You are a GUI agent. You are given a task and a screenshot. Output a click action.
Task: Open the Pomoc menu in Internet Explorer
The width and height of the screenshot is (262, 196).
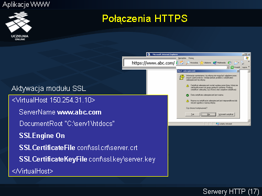pos(191,58)
